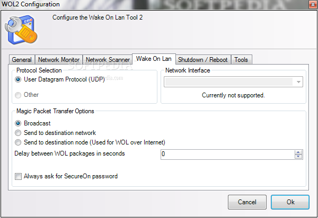Viewport: 318px width, 218px height.
Task: Click the wrench configuration icon in header
Action: tap(21, 30)
